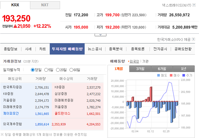
Task: Switch chart to 6개월 period
Action: click(x=162, y=69)
